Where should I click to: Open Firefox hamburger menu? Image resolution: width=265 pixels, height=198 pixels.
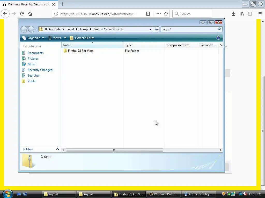coord(260,14)
